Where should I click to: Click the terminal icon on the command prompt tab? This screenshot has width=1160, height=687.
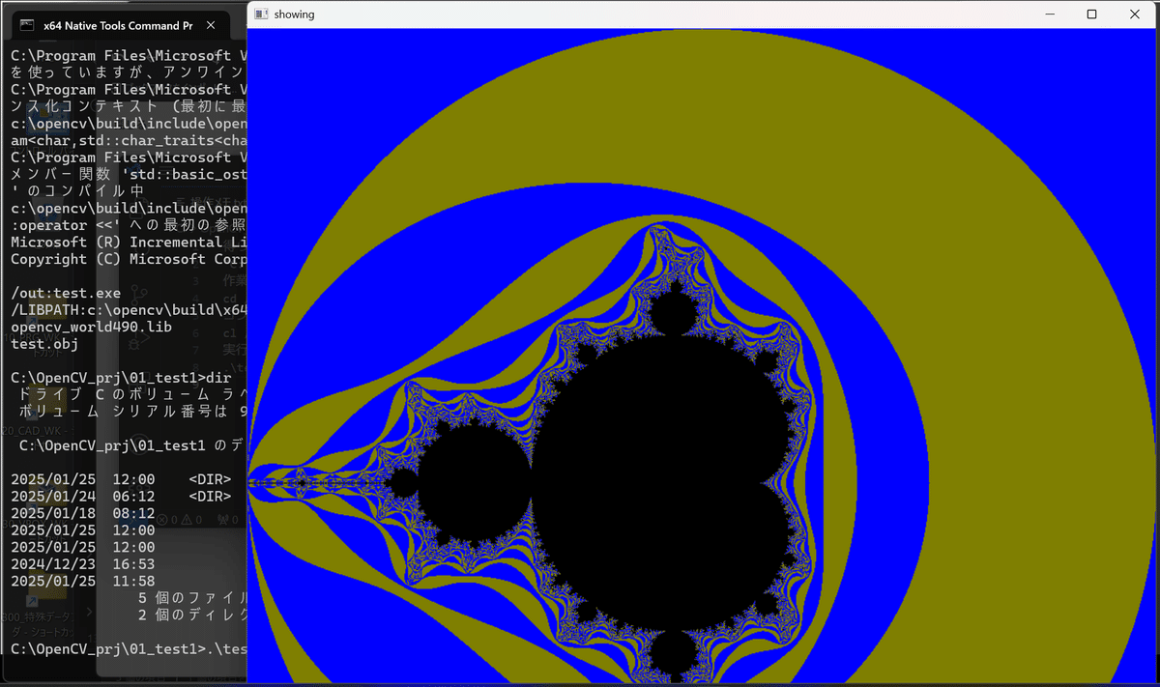pyautogui.click(x=28, y=25)
